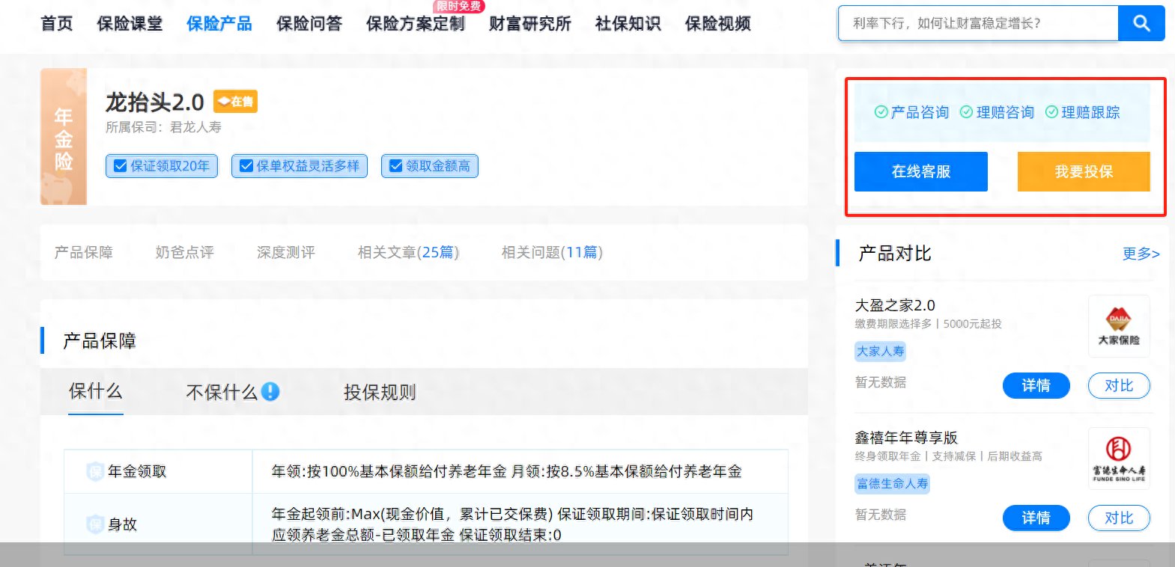Click the 大家保险 company logo
The width and height of the screenshot is (1175, 567).
tap(1119, 326)
